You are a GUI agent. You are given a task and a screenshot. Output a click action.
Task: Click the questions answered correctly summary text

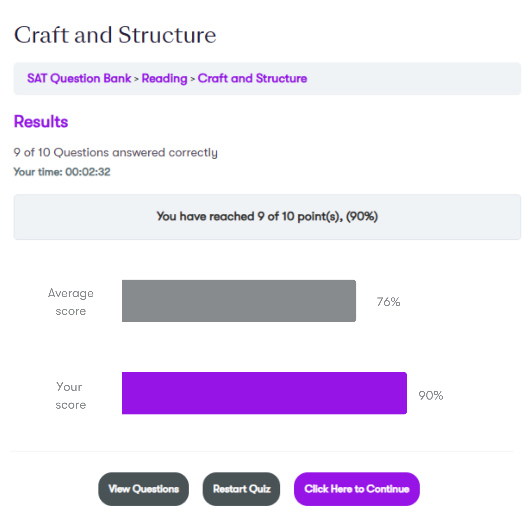point(115,152)
